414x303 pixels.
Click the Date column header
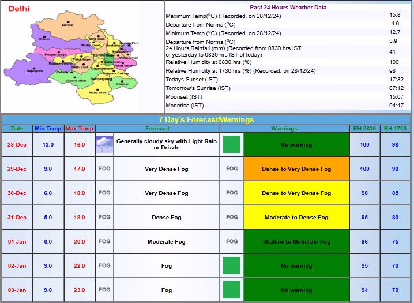(x=17, y=129)
